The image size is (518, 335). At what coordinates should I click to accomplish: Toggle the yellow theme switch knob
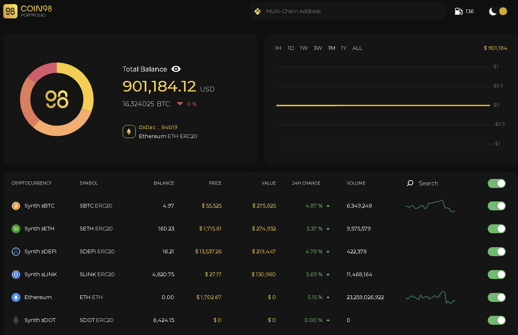[503, 11]
